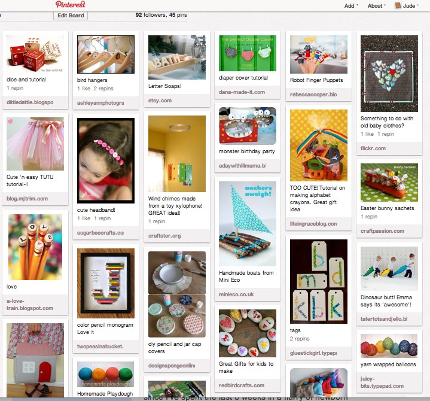Open the Handmade boats pin image
Screen dimensions: 430x401
click(x=248, y=224)
